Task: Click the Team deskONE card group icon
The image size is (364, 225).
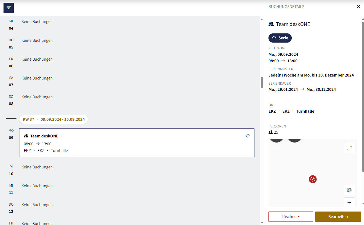Action: click(26, 136)
